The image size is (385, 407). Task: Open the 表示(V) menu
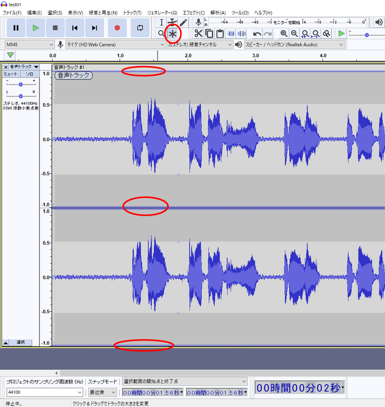click(x=75, y=13)
